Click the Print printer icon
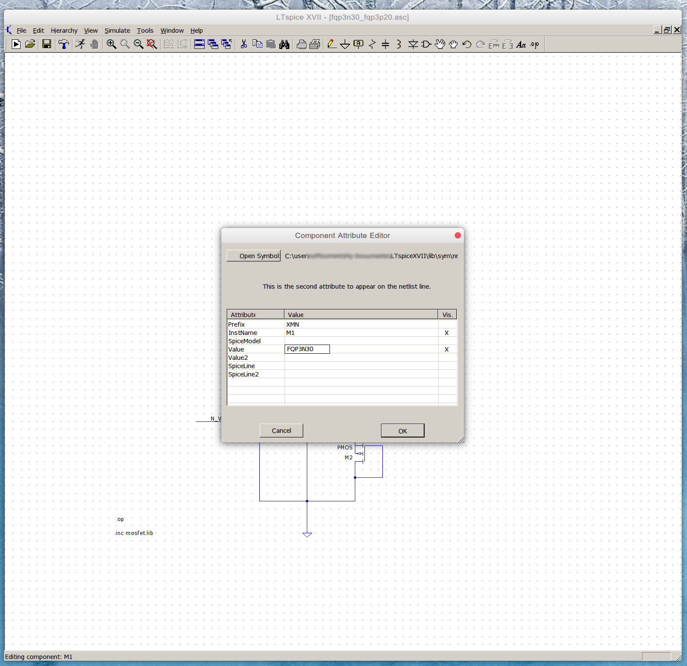The height and width of the screenshot is (666, 687). click(x=302, y=44)
